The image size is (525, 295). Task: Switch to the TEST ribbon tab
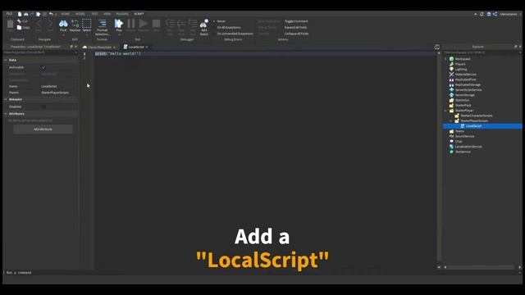tap(94, 14)
